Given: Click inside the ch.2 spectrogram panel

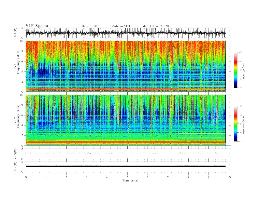Looking at the screenshot, I should click(125, 120).
